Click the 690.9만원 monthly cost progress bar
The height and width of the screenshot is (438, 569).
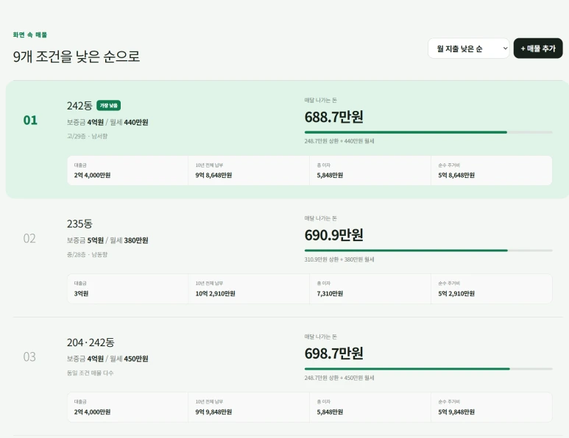tap(428, 251)
